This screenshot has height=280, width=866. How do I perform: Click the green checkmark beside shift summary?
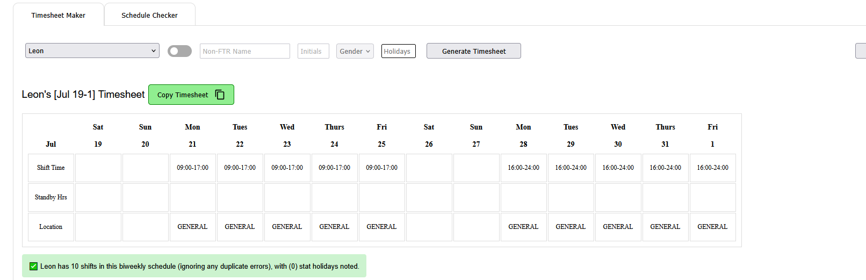click(33, 266)
